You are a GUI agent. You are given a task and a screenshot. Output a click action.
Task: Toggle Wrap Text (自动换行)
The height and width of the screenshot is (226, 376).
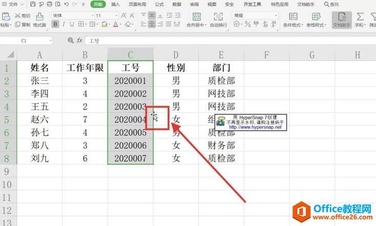(218, 19)
